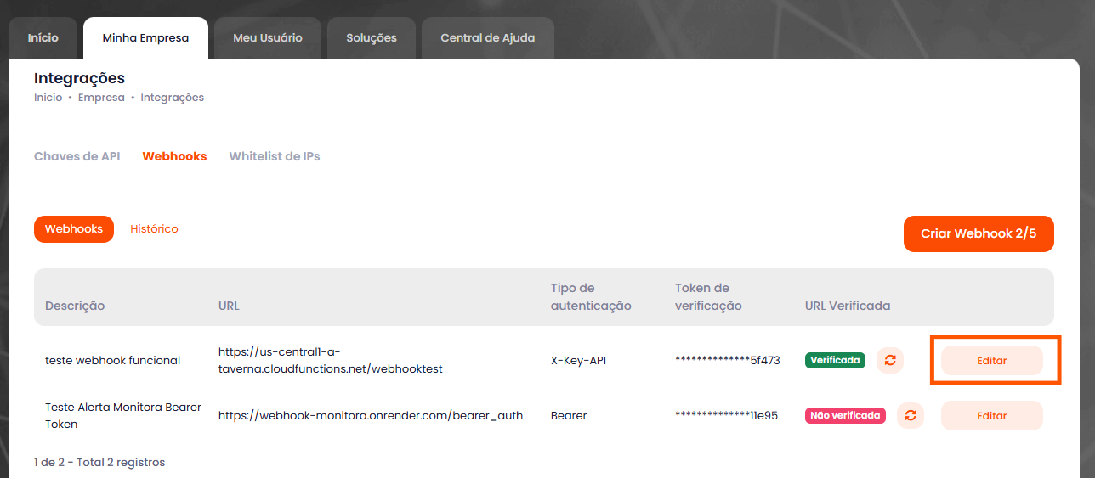This screenshot has width=1095, height=478.
Task: Edit the teste webhook funcional entry
Action: [991, 360]
